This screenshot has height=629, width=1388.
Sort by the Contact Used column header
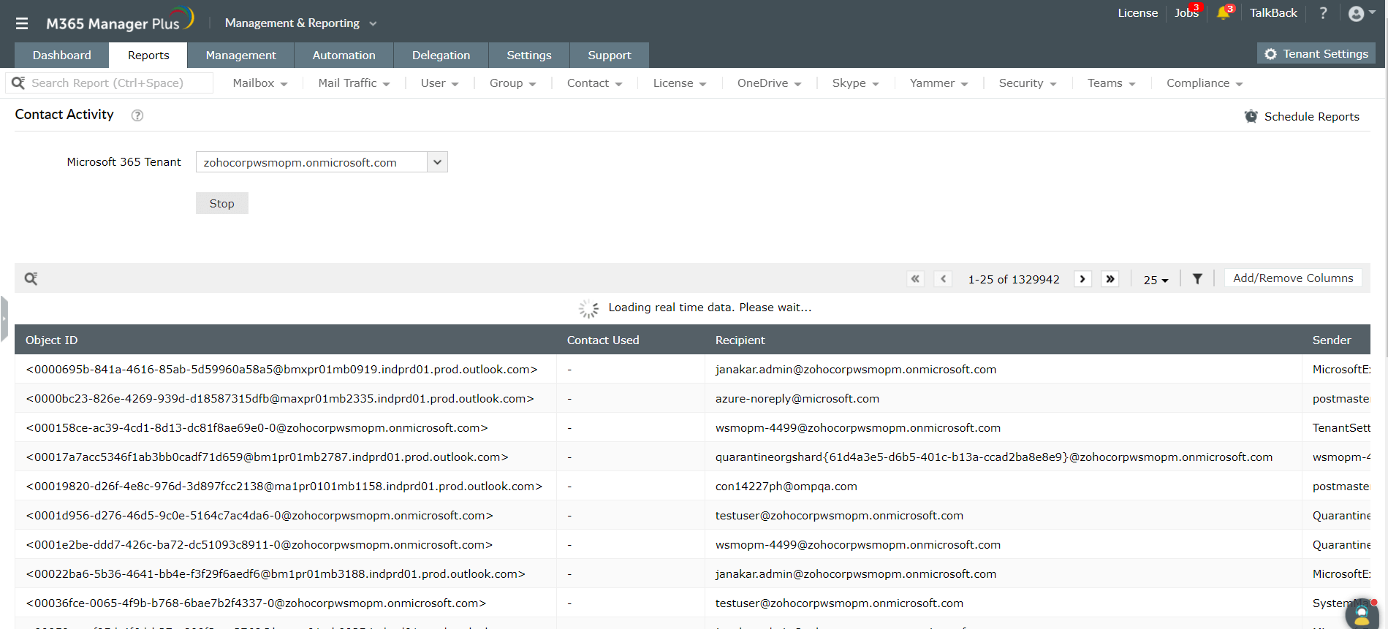coord(603,340)
